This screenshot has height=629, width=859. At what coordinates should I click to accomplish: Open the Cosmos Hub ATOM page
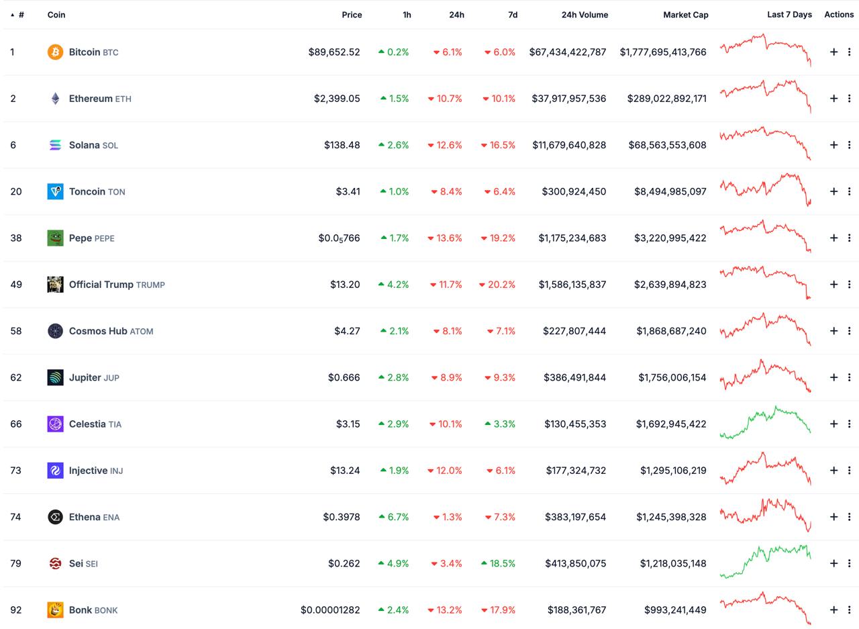(111, 331)
